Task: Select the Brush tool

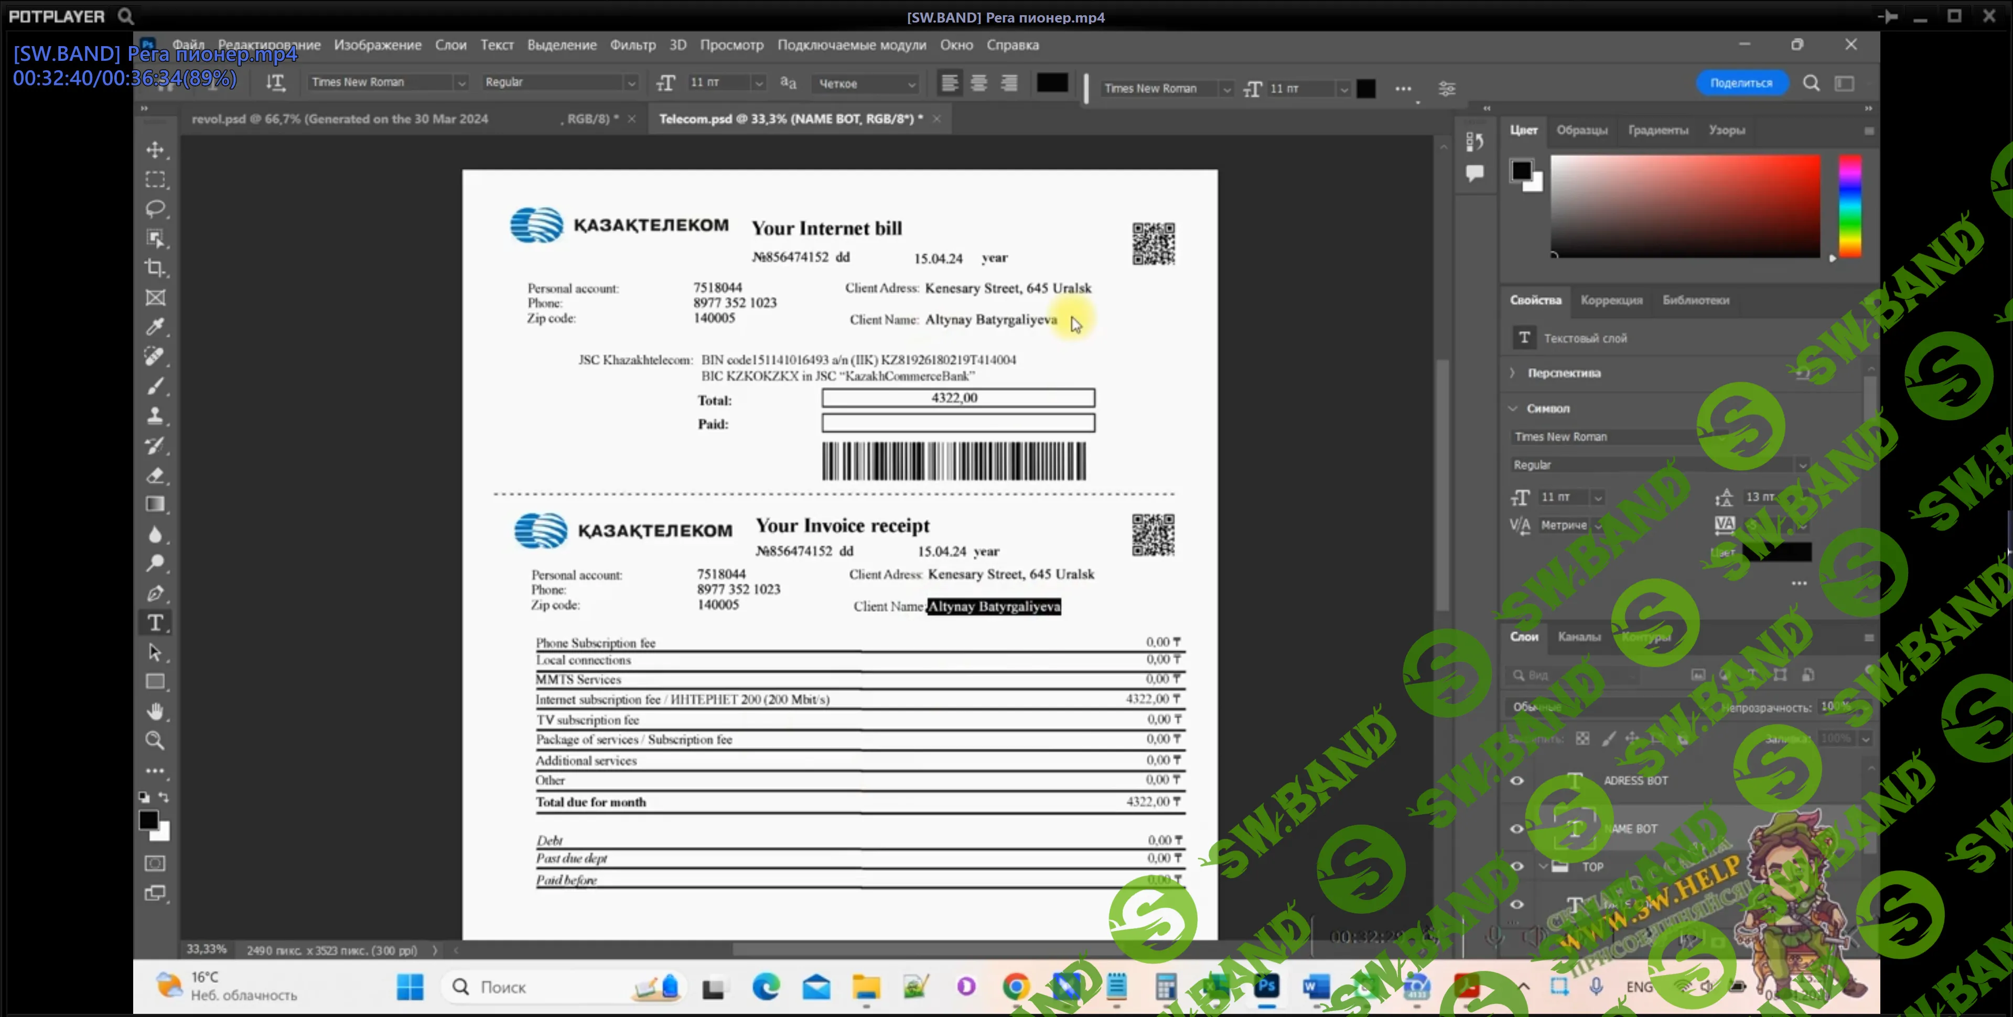Action: tap(155, 386)
